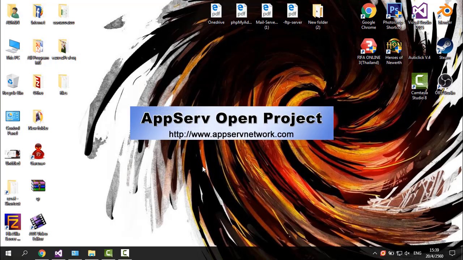
Task: Change input language from ENG
Action: tap(417, 253)
